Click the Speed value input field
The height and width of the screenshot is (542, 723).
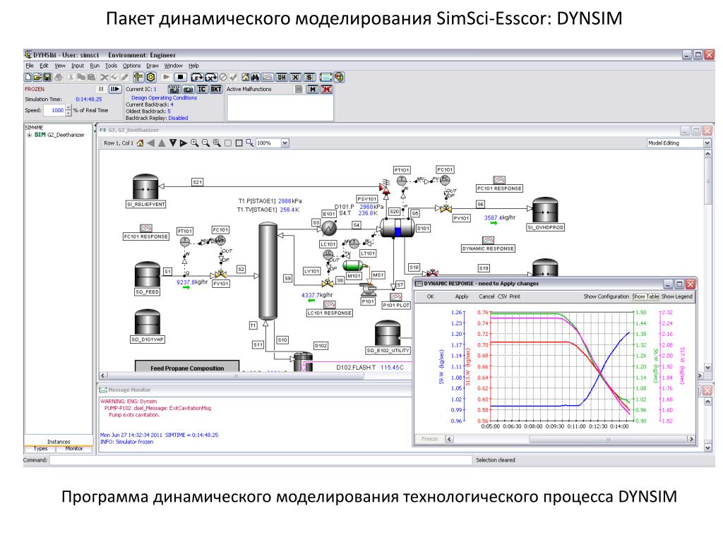[55, 110]
